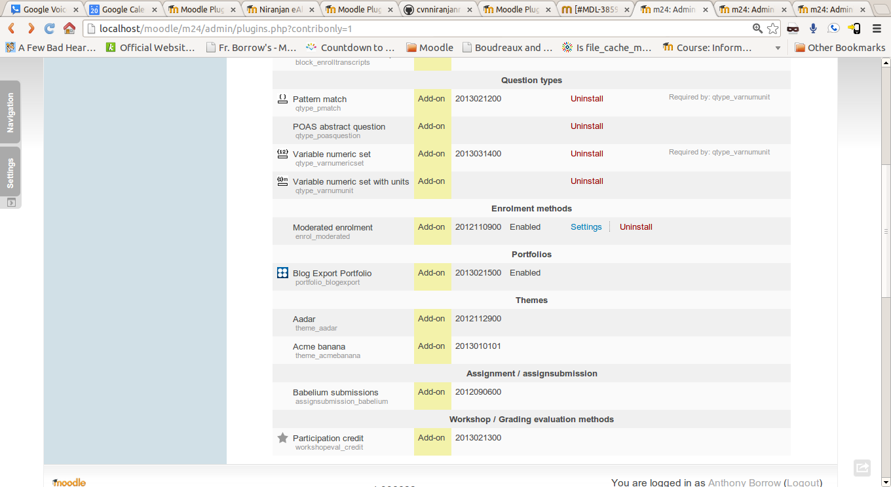Image resolution: width=891 pixels, height=487 pixels.
Task: Open the Countdown to ... bookmark
Action: coord(351,47)
